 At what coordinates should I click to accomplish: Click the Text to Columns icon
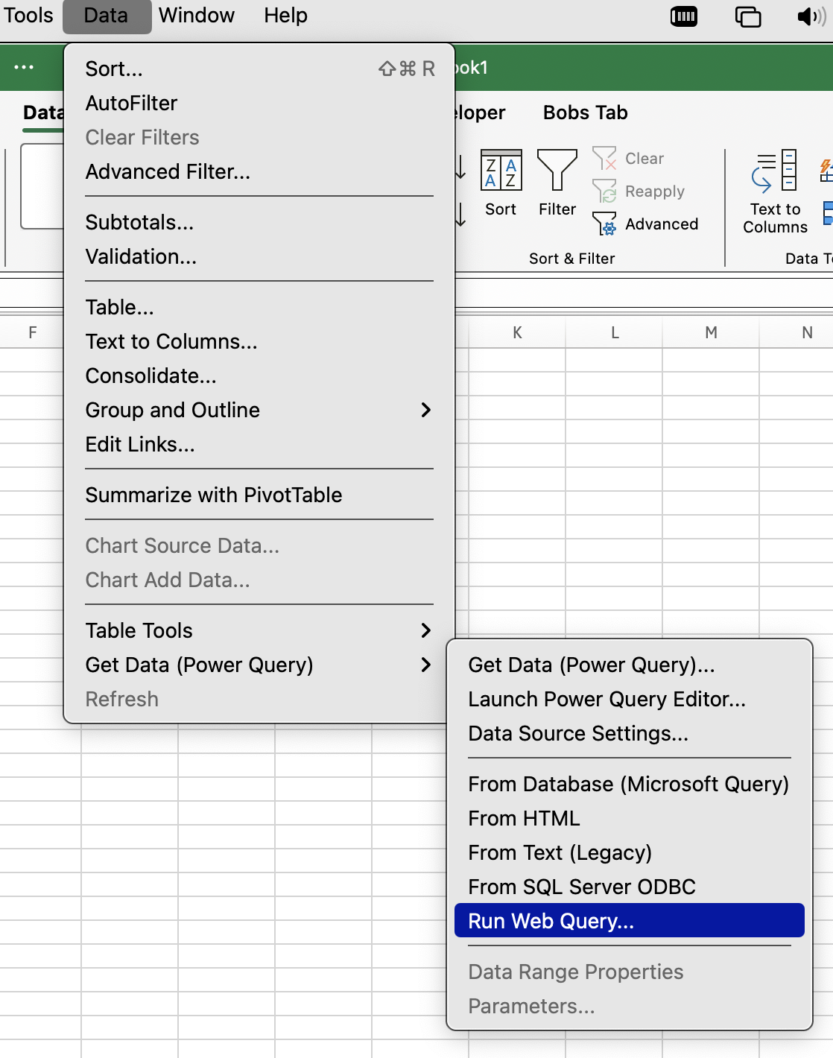click(x=775, y=171)
